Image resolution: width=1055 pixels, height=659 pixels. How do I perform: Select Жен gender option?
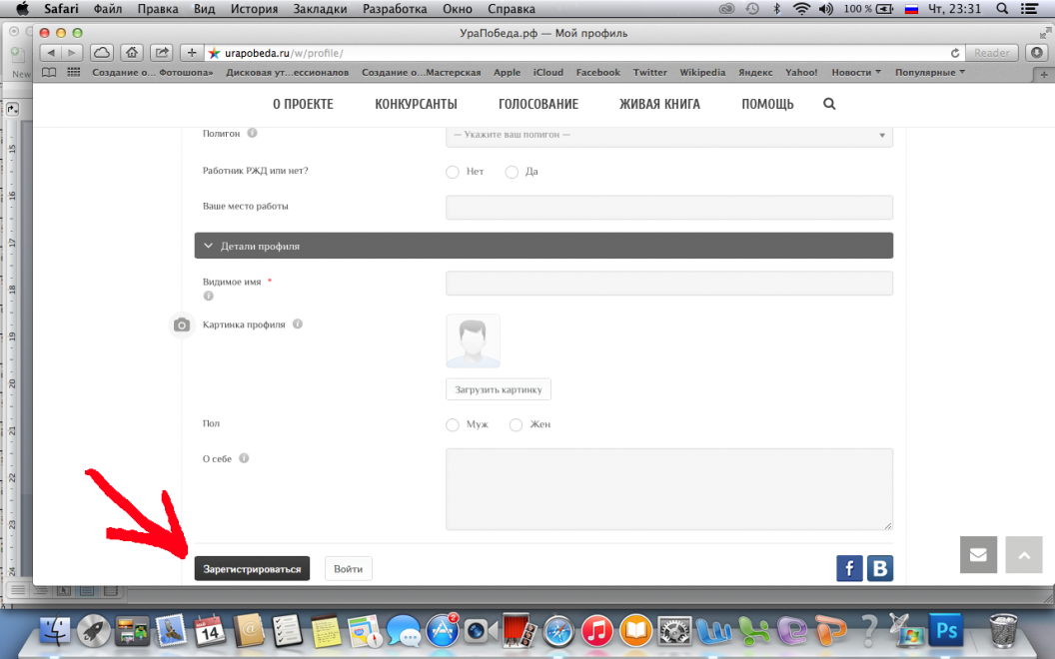coord(516,425)
